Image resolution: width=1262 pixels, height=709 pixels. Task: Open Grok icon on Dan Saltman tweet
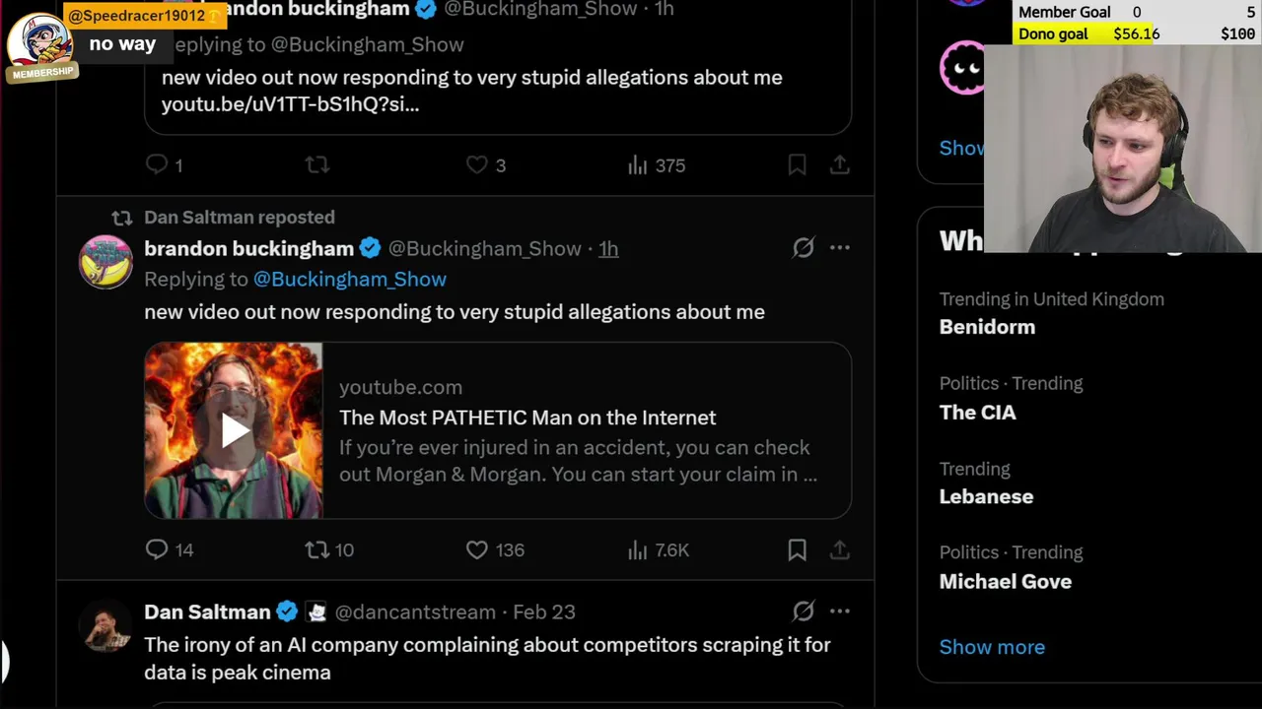(804, 612)
